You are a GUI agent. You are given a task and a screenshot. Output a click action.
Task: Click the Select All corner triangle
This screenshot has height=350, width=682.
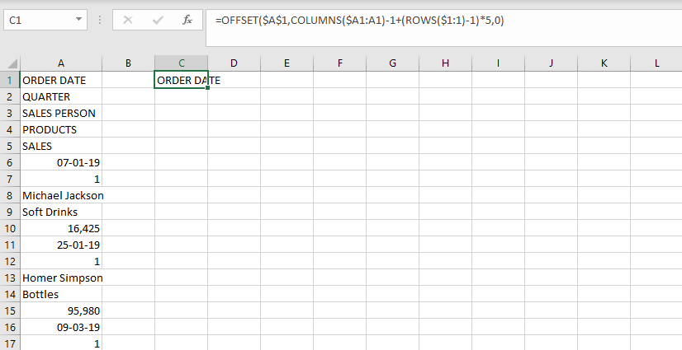coord(12,63)
